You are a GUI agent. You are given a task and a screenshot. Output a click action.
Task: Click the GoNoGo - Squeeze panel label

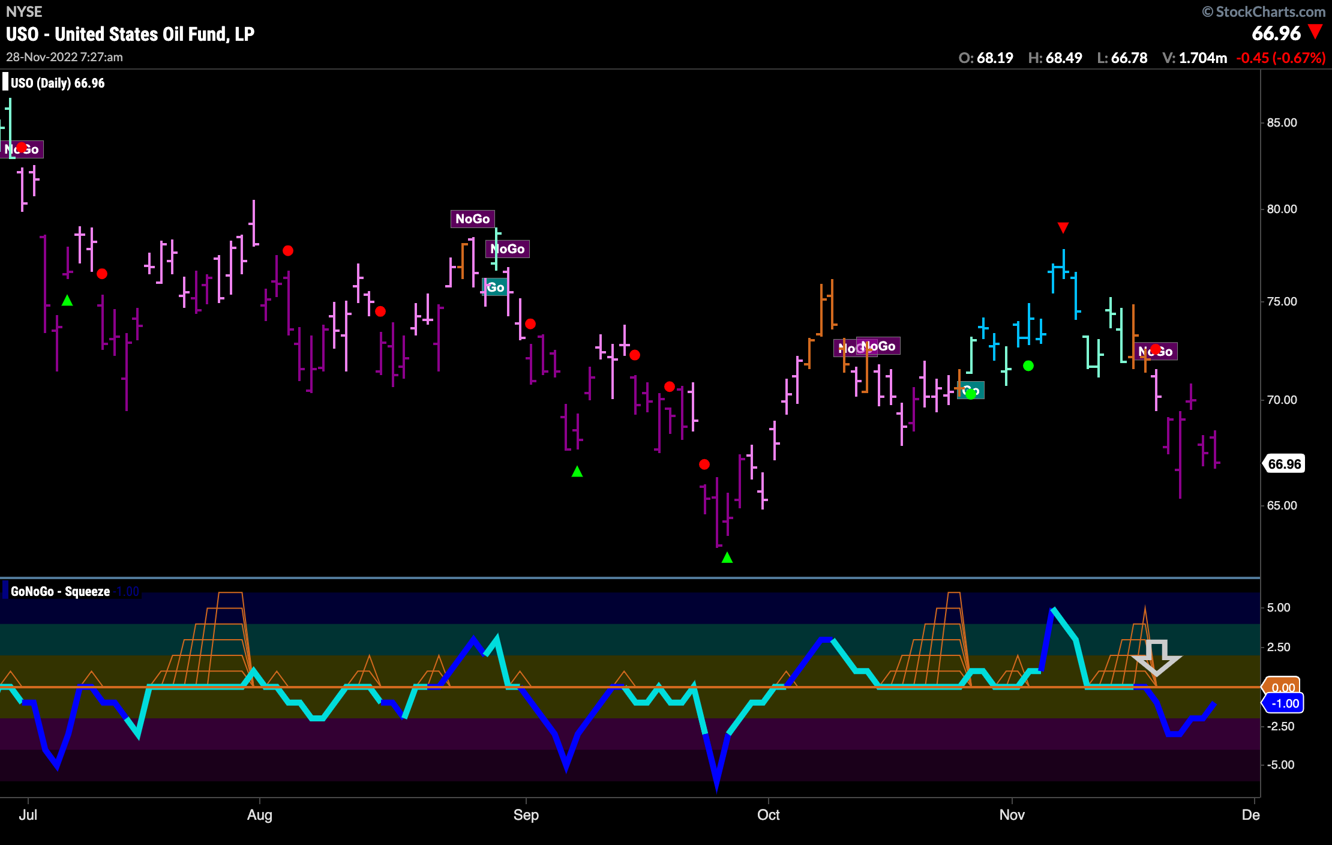click(60, 591)
